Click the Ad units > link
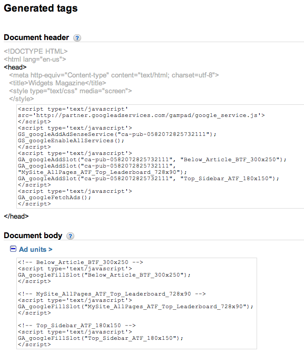Image resolution: width=304 pixels, height=363 pixels. click(x=36, y=250)
